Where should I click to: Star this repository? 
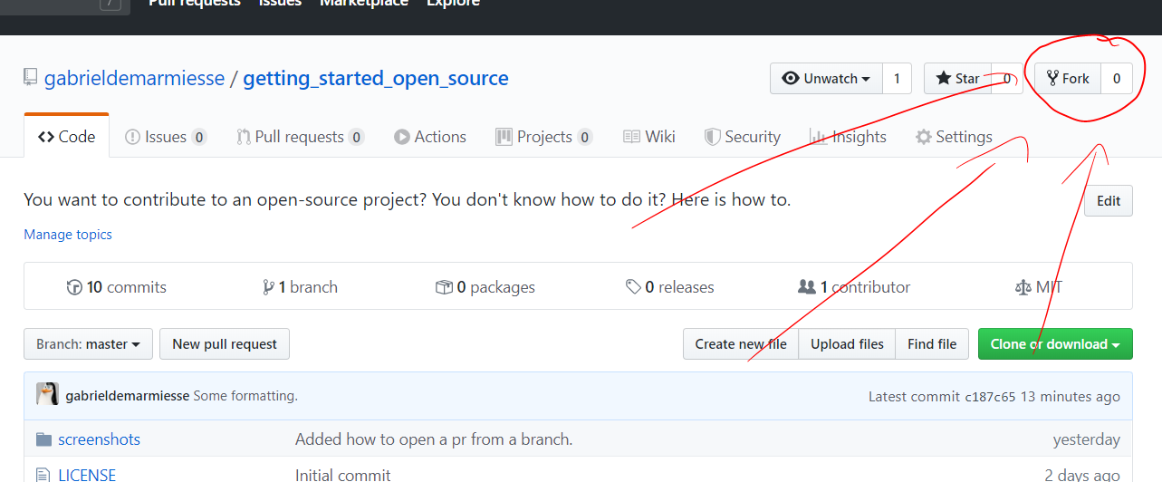(x=958, y=78)
